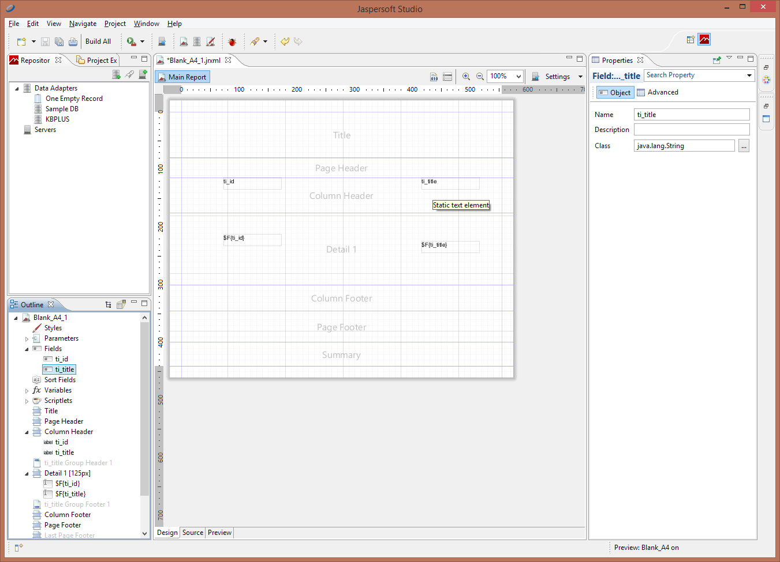This screenshot has height=562, width=780.
Task: Click the Save All icon in toolbar
Action: point(59,42)
